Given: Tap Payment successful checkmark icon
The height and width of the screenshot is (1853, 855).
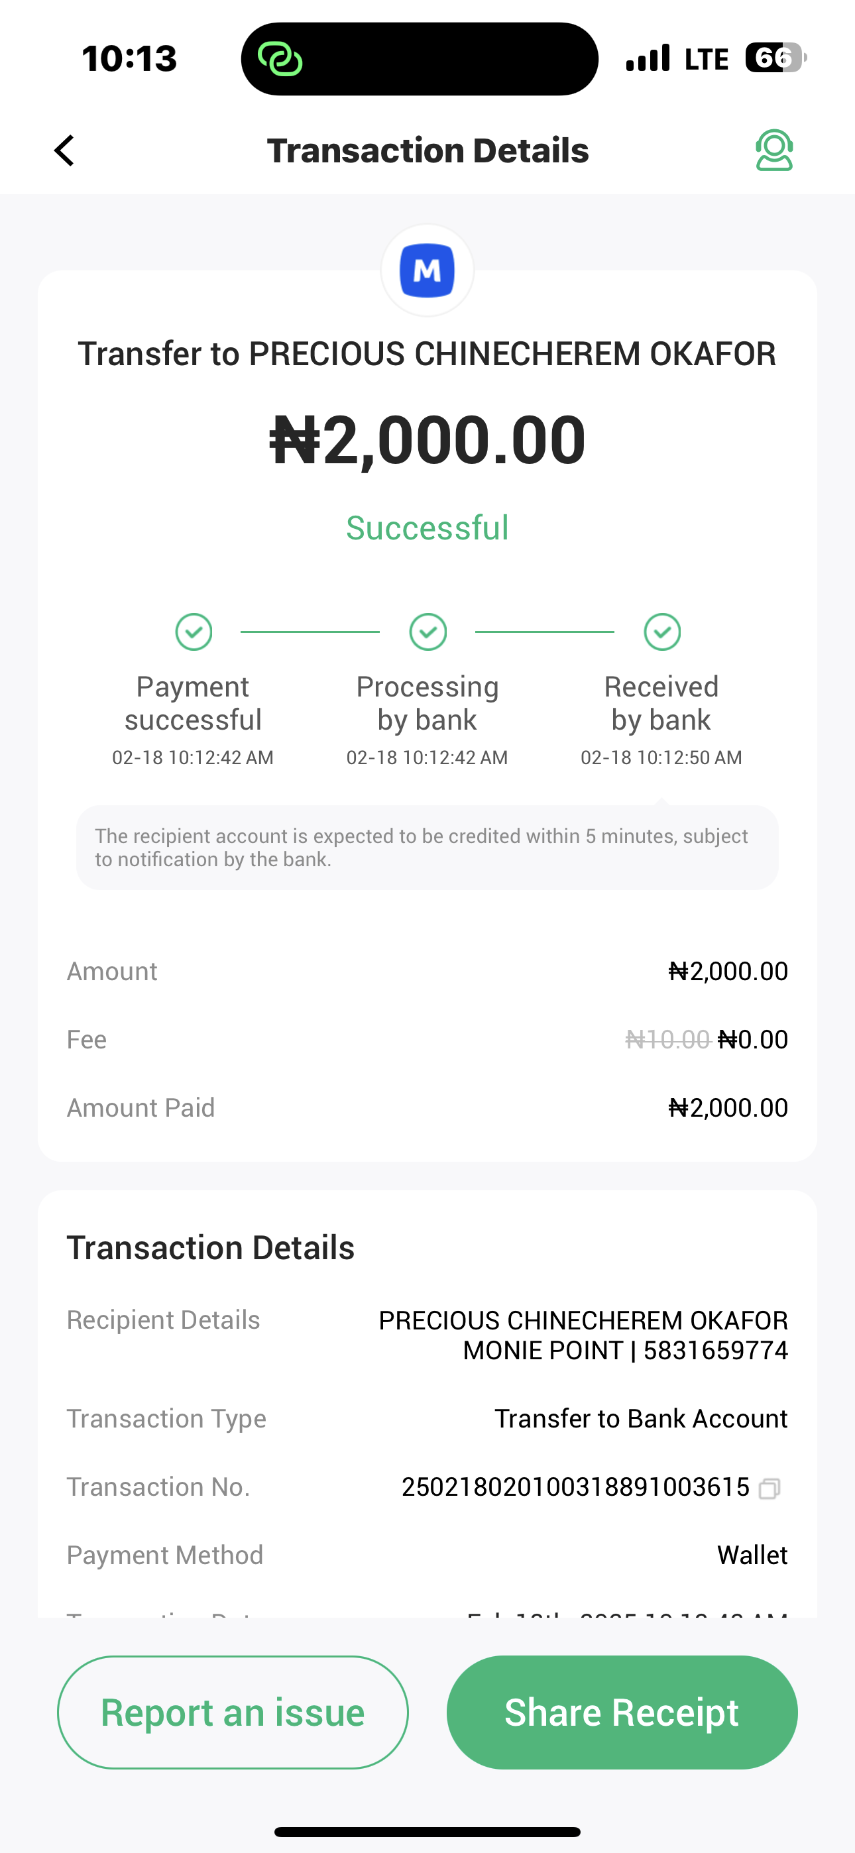Looking at the screenshot, I should pyautogui.click(x=194, y=632).
